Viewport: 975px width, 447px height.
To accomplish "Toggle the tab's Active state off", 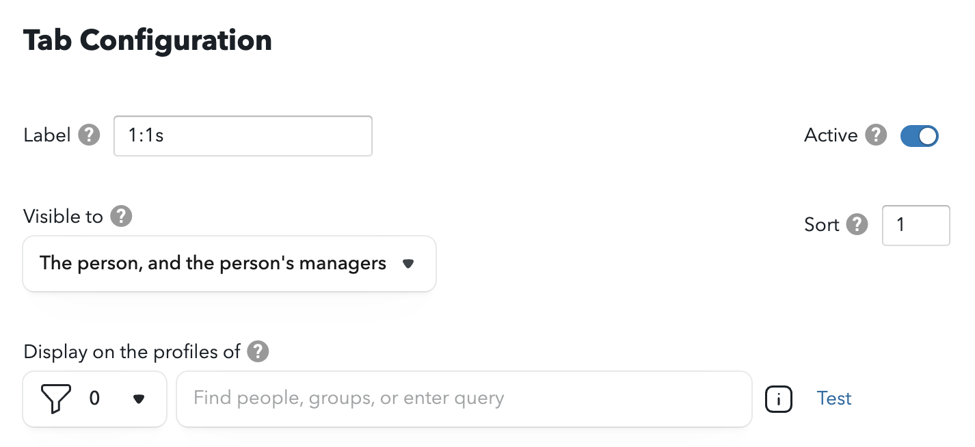I will coord(919,135).
